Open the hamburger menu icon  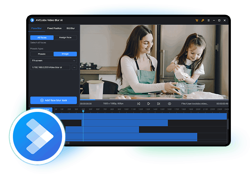coord(209,20)
